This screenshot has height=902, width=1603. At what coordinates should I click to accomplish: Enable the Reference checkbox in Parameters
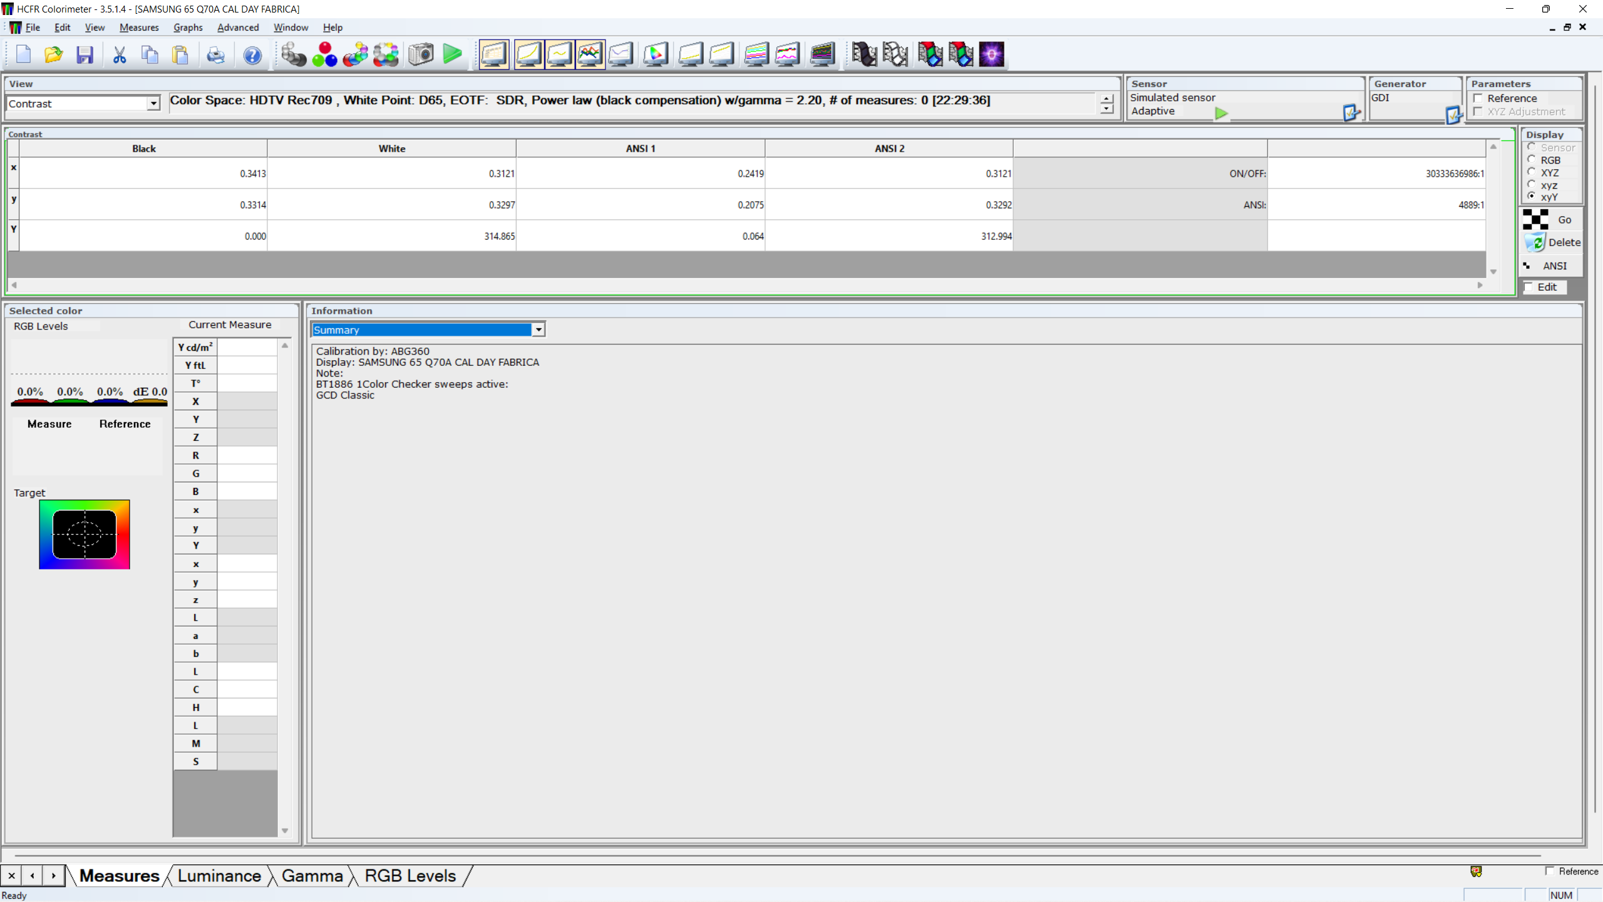point(1478,98)
